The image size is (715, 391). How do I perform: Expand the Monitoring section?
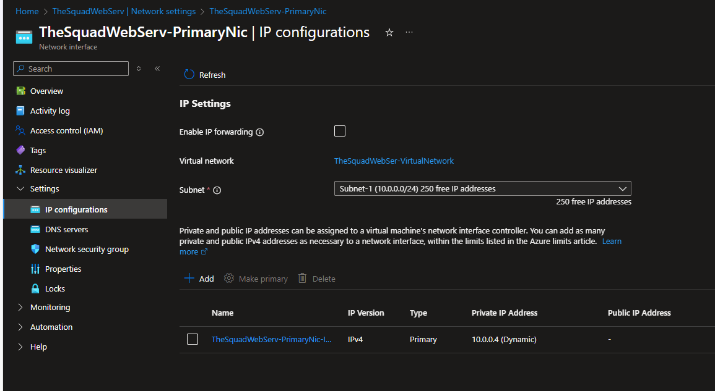click(20, 307)
